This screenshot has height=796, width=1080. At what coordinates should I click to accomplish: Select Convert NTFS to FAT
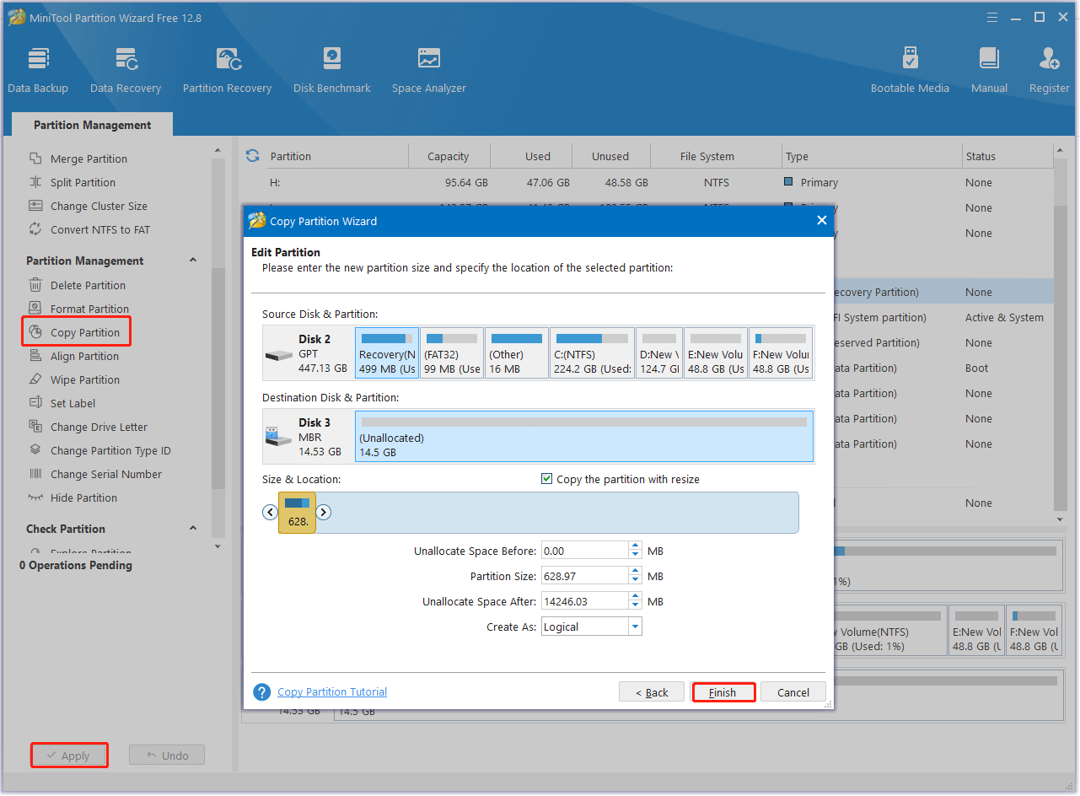(99, 229)
